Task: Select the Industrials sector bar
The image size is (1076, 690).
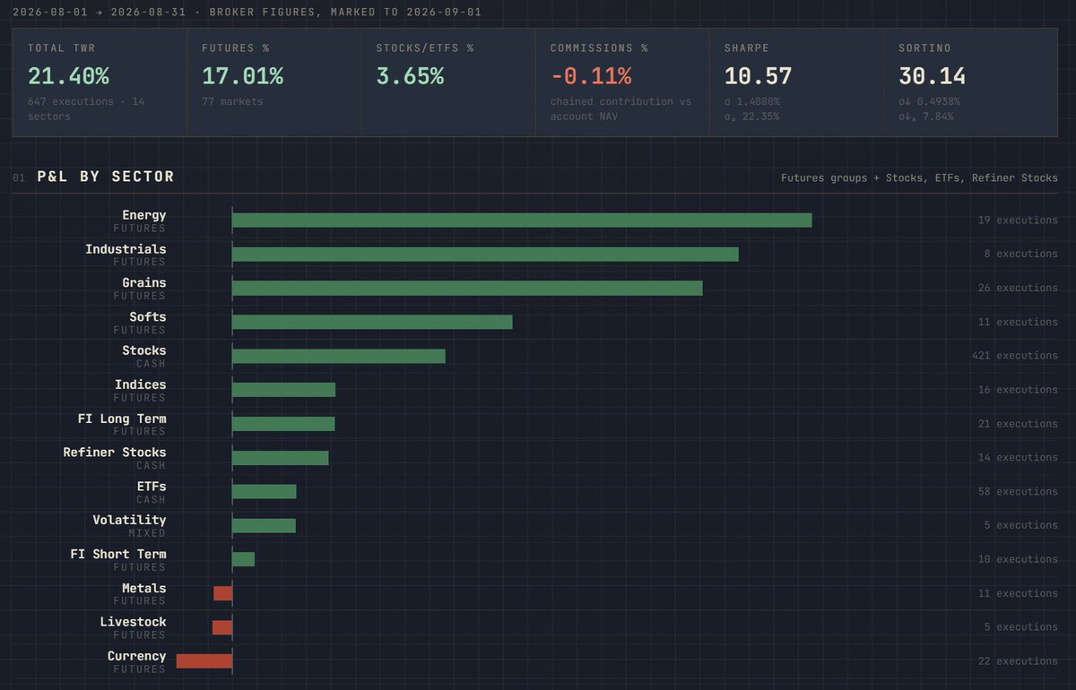Action: coord(485,254)
